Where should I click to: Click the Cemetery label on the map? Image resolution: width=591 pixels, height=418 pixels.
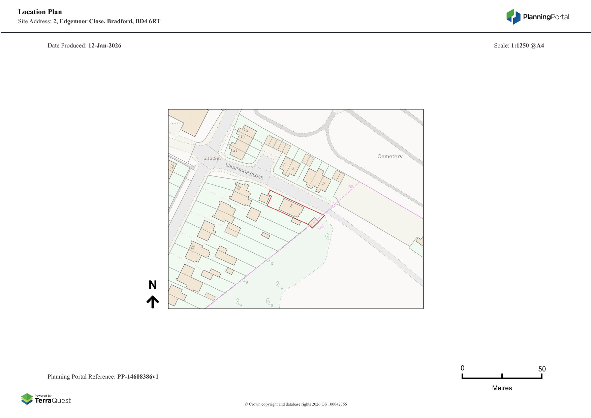pos(390,156)
